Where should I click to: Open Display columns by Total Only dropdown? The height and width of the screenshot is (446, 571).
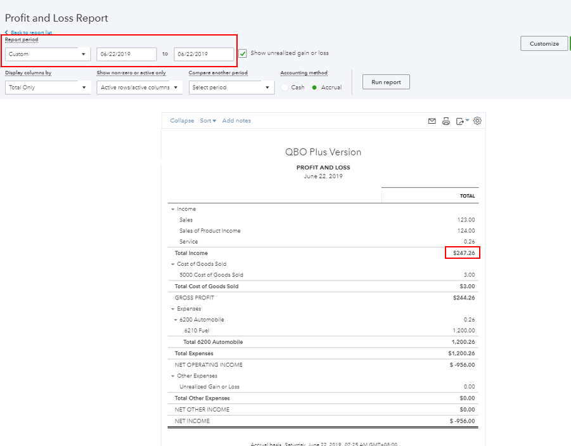(x=48, y=88)
